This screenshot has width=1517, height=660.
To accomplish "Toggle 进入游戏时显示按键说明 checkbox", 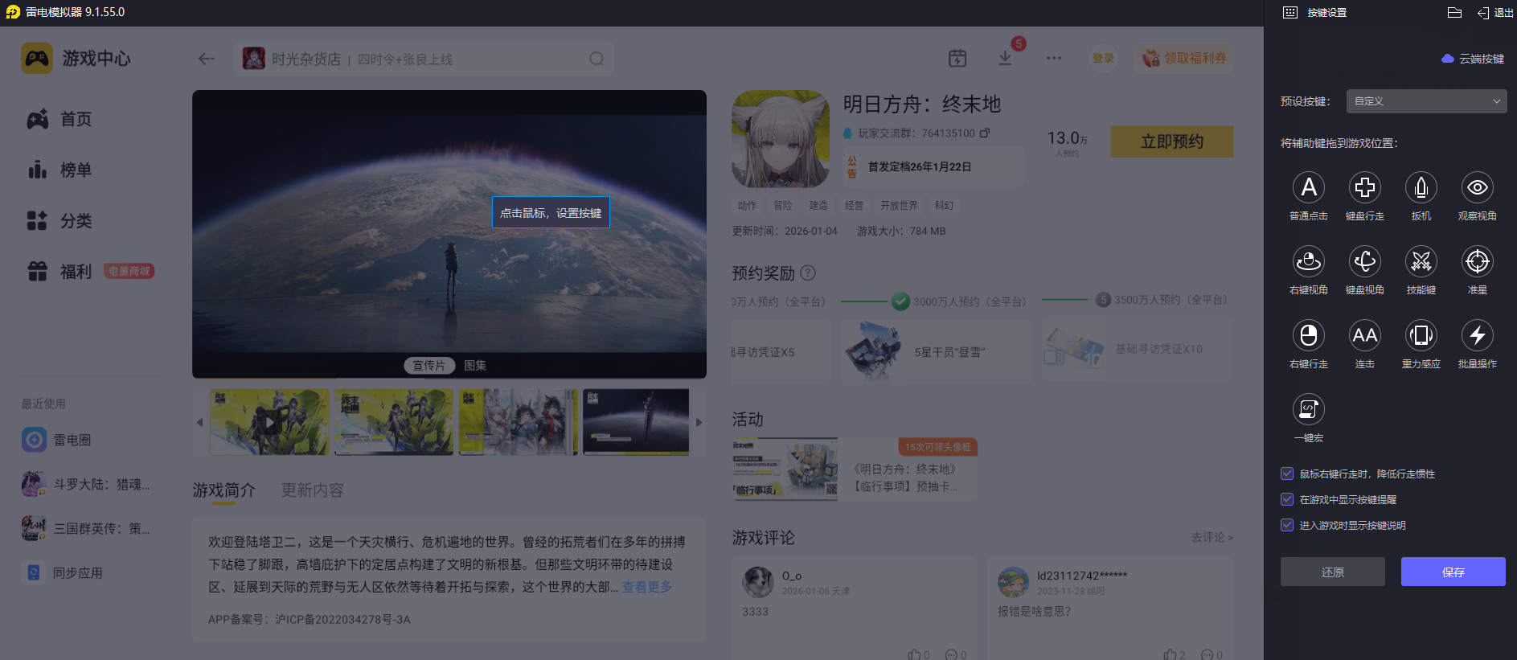I will tap(1287, 526).
